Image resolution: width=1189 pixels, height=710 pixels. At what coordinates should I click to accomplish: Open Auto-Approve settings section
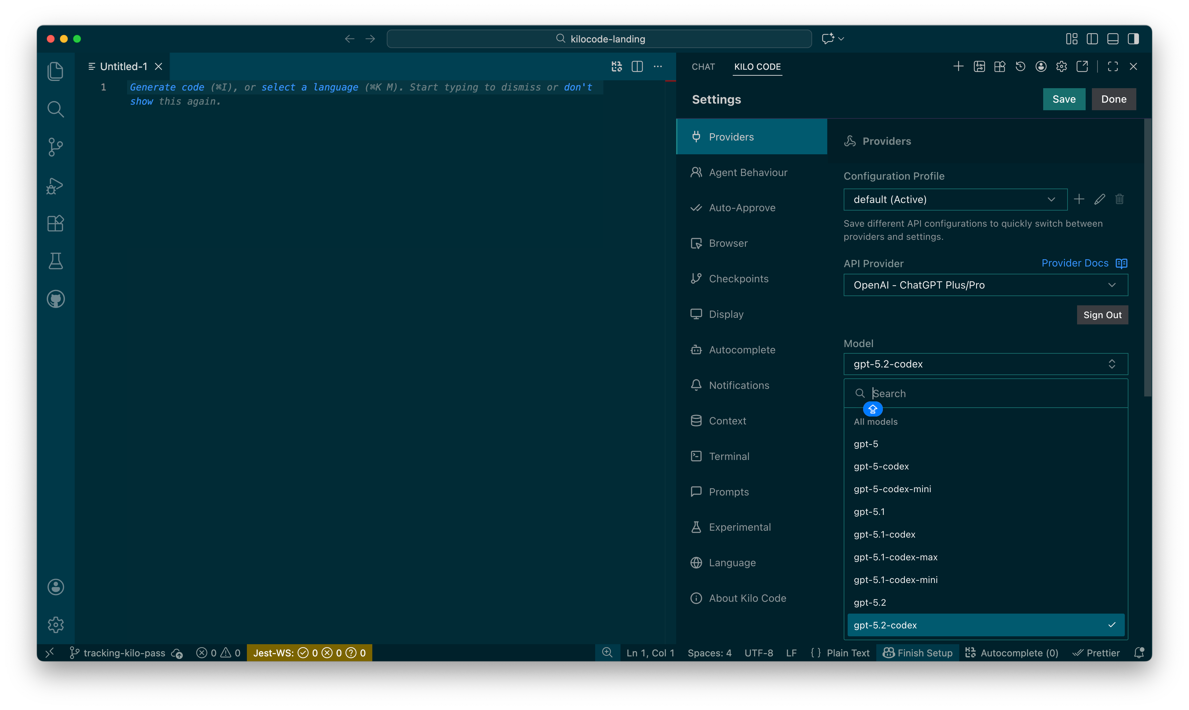pos(741,208)
